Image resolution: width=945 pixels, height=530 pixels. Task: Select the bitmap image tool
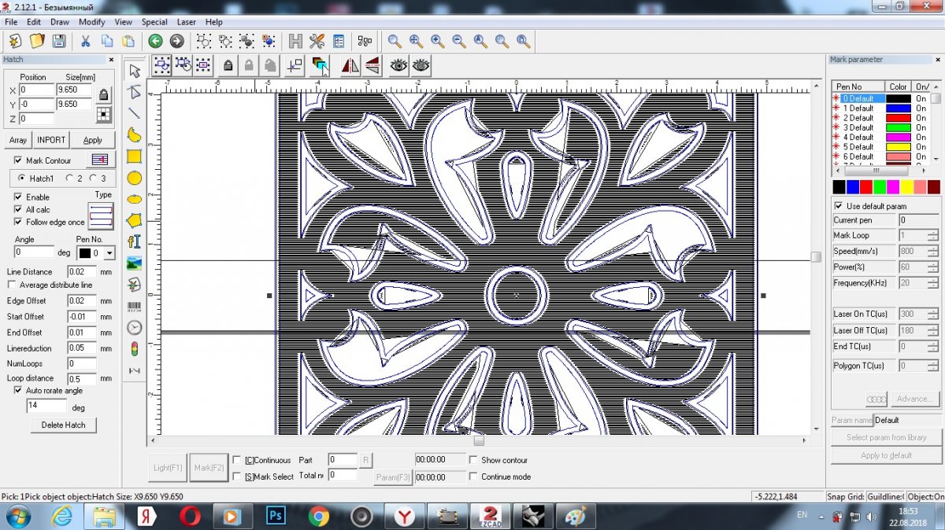[135, 263]
